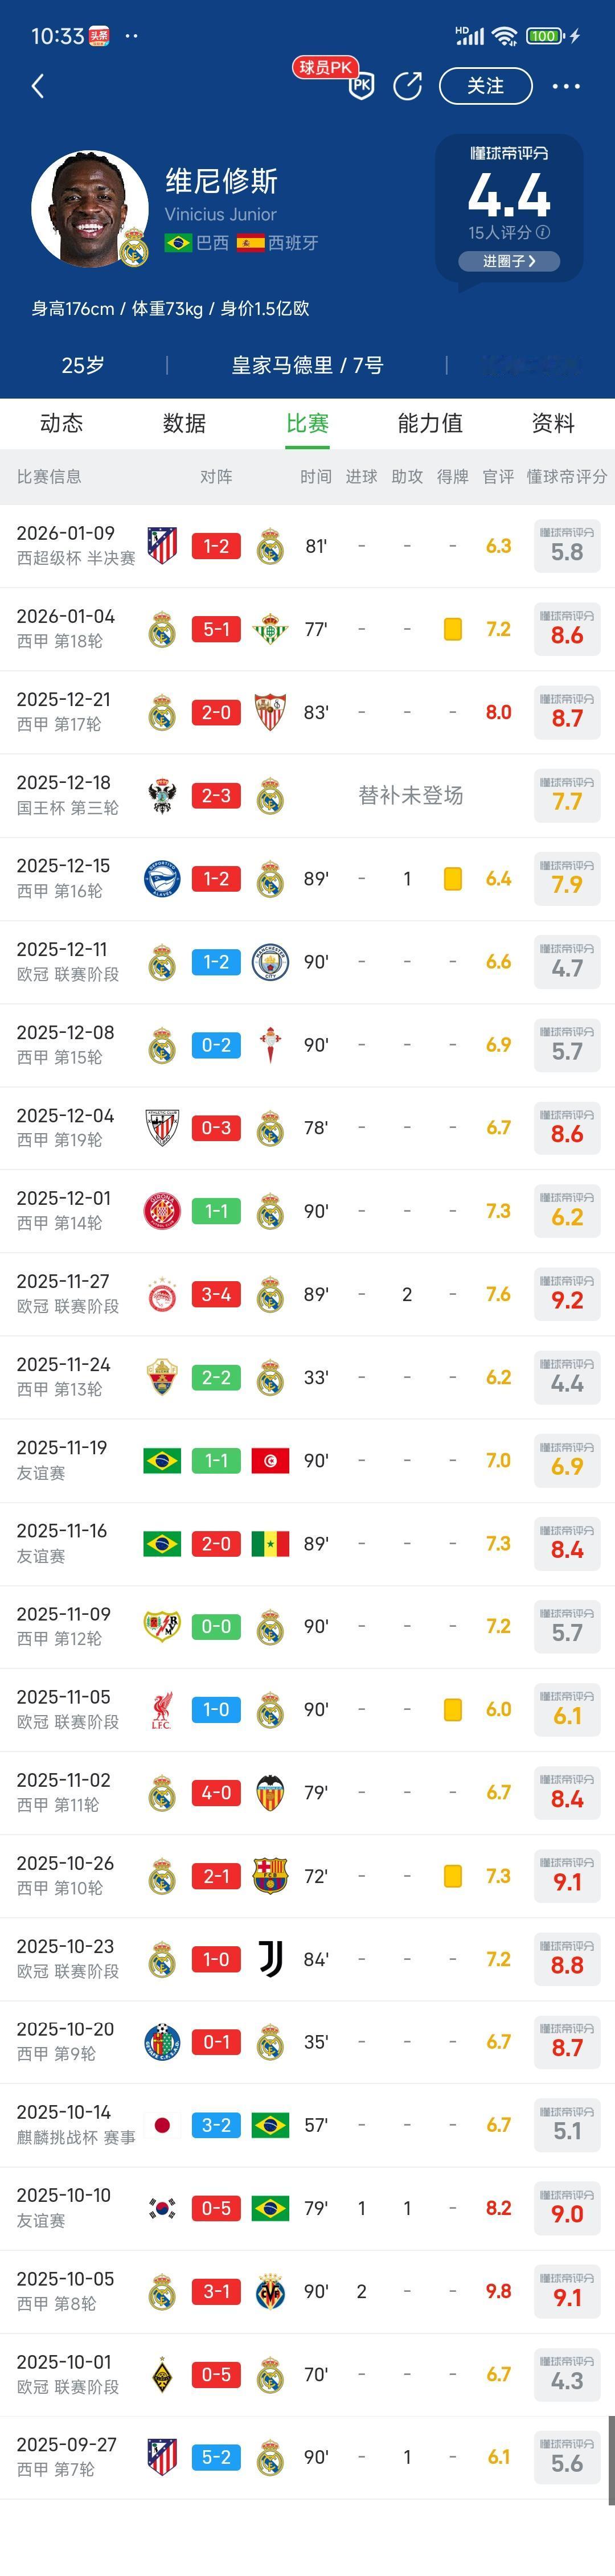Click the scrollbar thumb on right edge
The height and width of the screenshot is (2576, 615).
coord(610,2460)
